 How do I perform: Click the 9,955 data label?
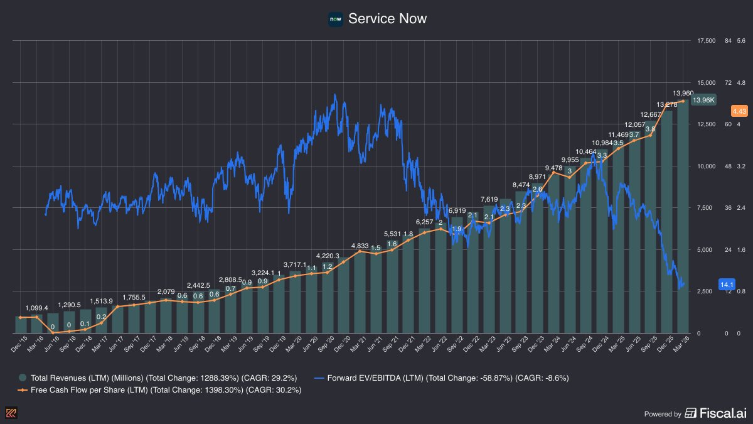pyautogui.click(x=570, y=160)
